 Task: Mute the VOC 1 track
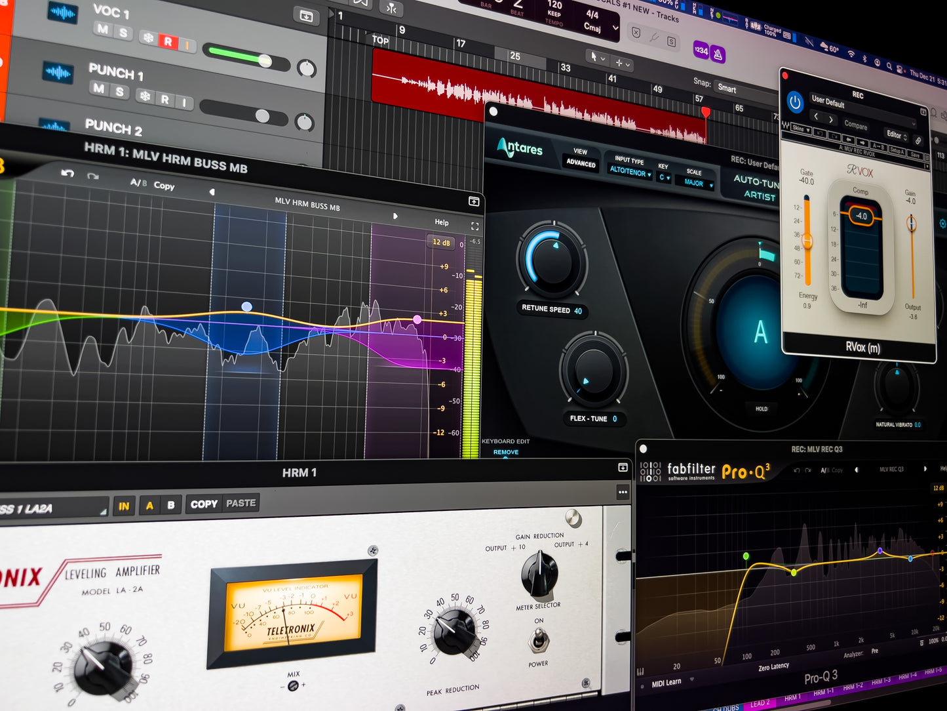pos(102,29)
